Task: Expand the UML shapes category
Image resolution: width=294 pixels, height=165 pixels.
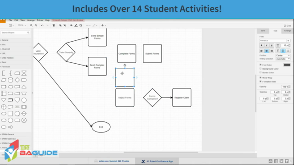Action: 3,53
